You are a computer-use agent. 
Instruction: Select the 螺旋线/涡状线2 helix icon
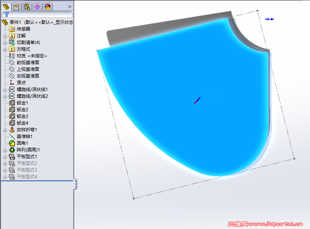coord(12,96)
